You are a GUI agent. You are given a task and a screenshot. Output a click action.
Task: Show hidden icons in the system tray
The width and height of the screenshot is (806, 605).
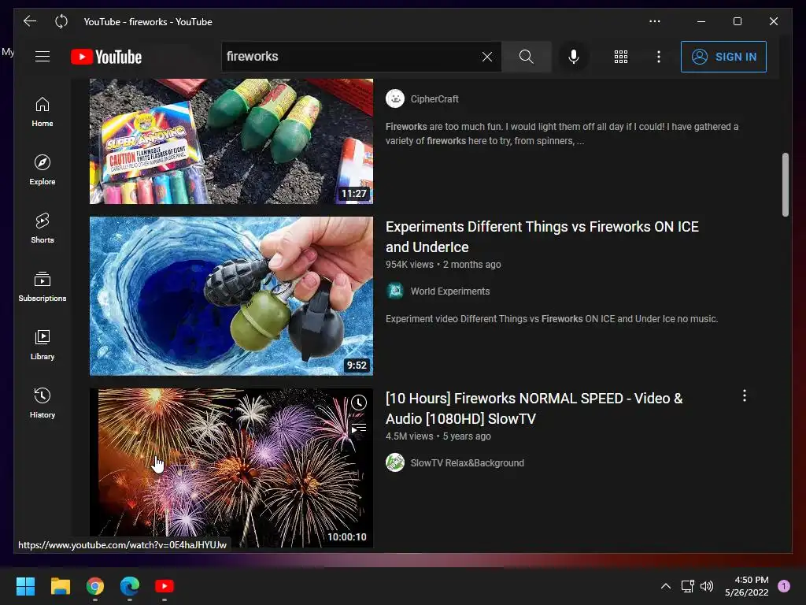[x=666, y=586]
